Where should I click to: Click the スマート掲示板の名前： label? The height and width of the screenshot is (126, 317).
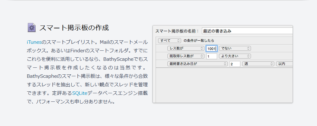click(177, 31)
